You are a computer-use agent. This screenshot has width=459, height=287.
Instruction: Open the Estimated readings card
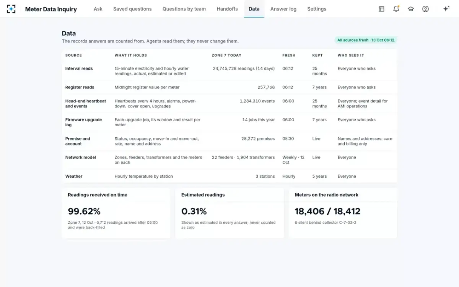click(229, 213)
